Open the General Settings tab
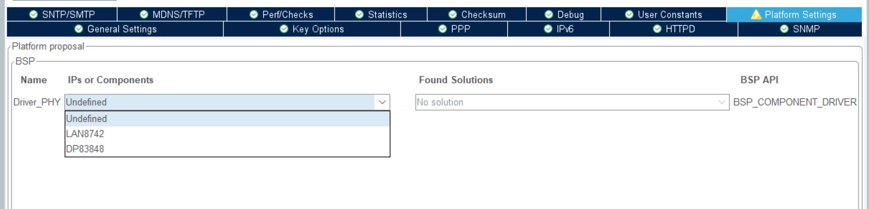 pos(115,29)
